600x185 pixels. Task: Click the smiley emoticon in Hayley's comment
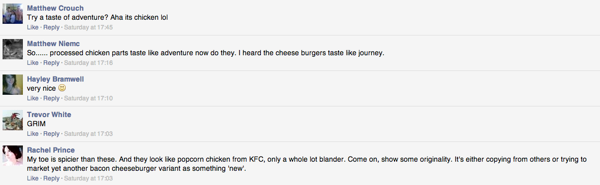(x=63, y=88)
